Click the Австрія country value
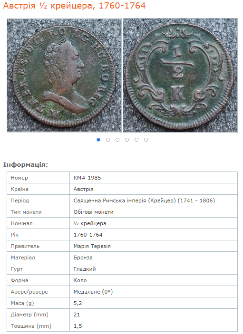243x334 pixels. coord(83,189)
